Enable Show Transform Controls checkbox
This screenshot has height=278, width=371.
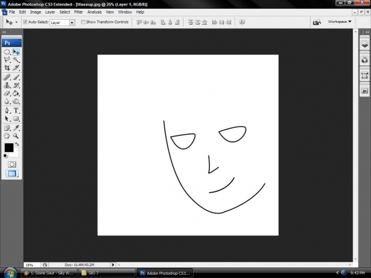pyautogui.click(x=83, y=22)
